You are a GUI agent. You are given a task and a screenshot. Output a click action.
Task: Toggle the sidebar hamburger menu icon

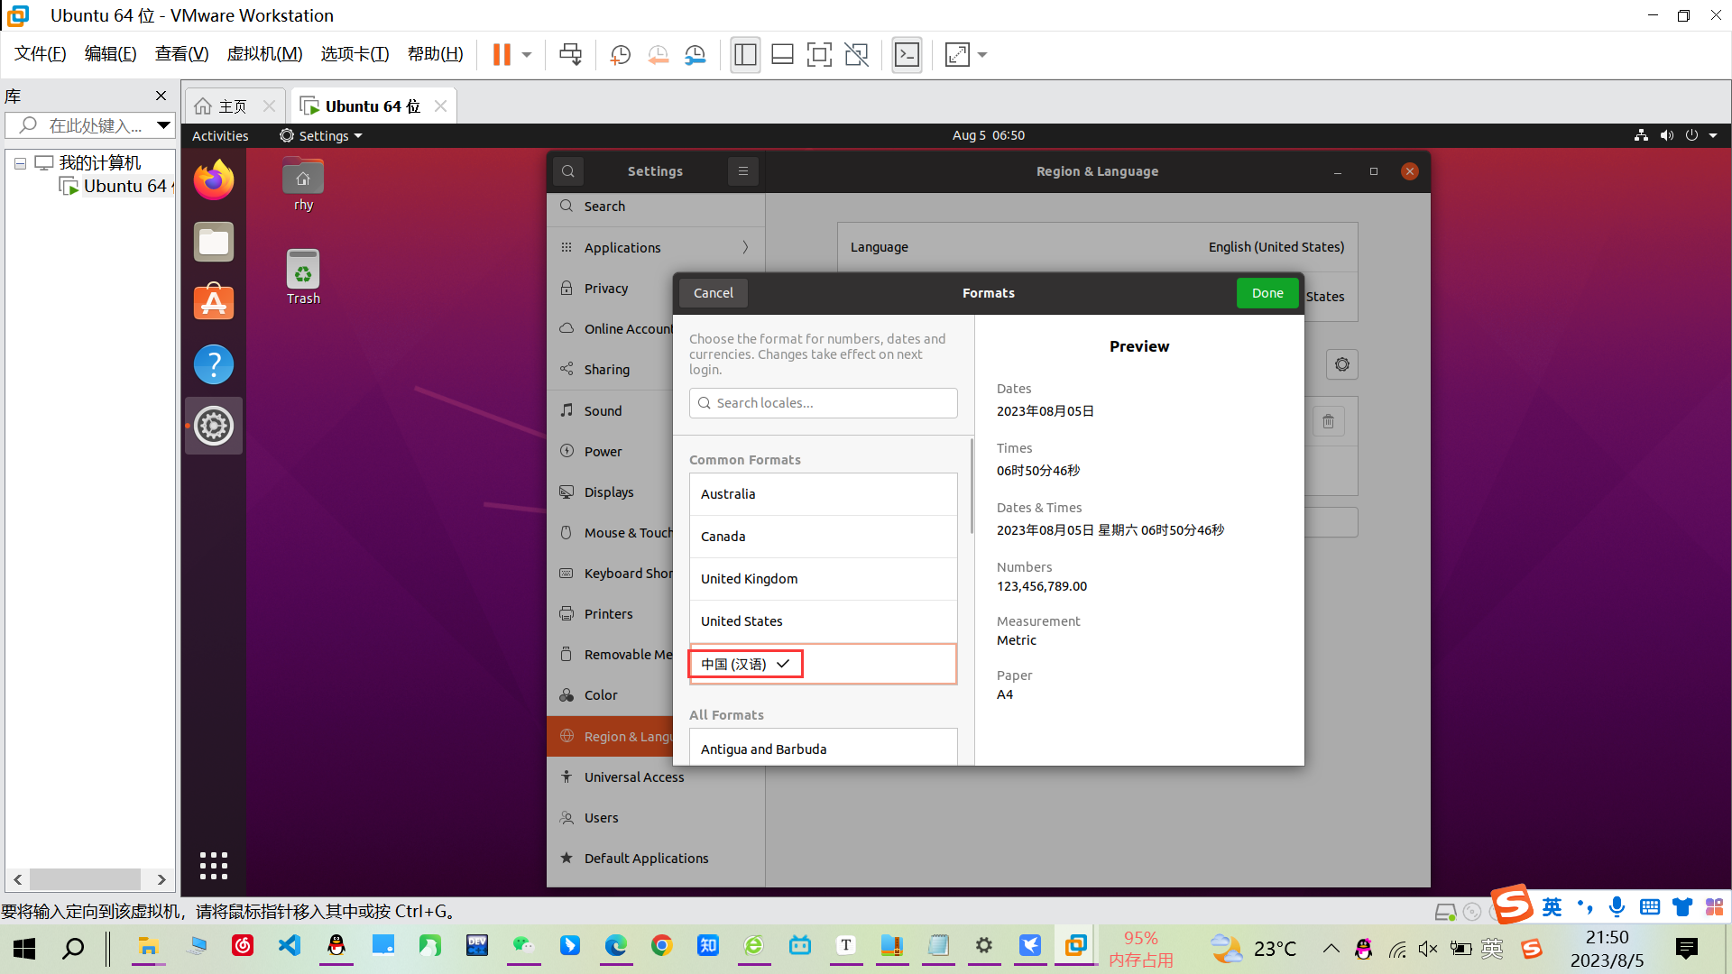(743, 170)
